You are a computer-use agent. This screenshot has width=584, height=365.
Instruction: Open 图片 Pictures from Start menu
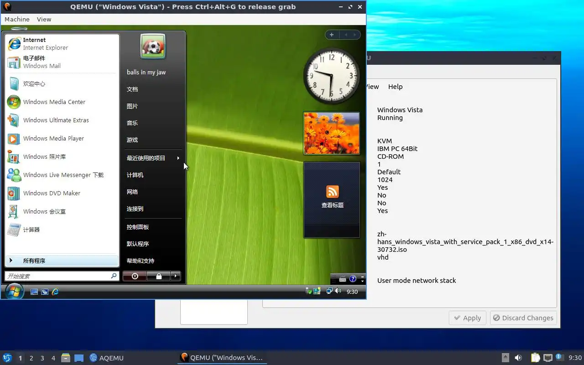tap(153, 106)
